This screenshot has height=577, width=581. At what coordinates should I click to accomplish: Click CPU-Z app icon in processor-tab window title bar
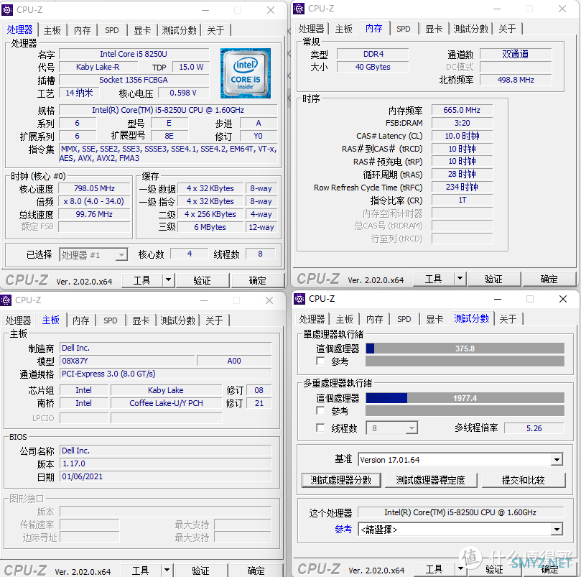click(7, 10)
